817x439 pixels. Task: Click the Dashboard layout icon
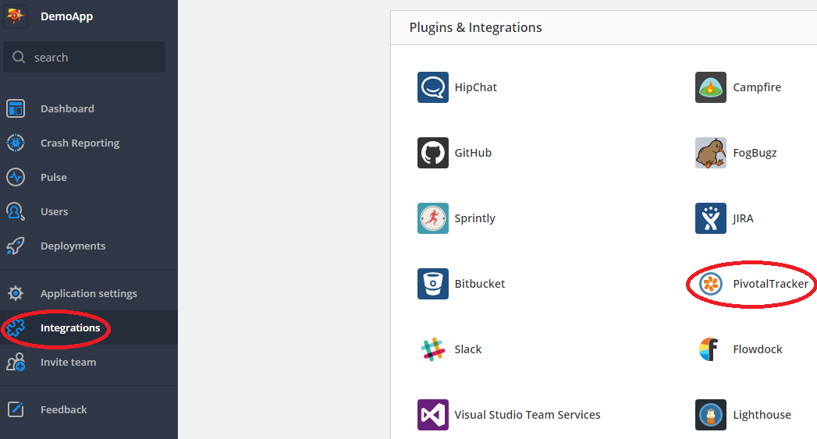pyautogui.click(x=16, y=108)
